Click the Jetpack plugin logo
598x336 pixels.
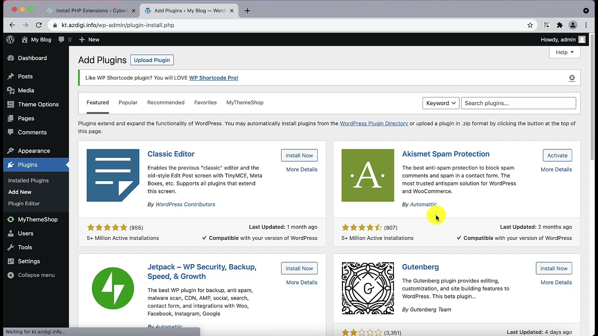click(x=113, y=288)
